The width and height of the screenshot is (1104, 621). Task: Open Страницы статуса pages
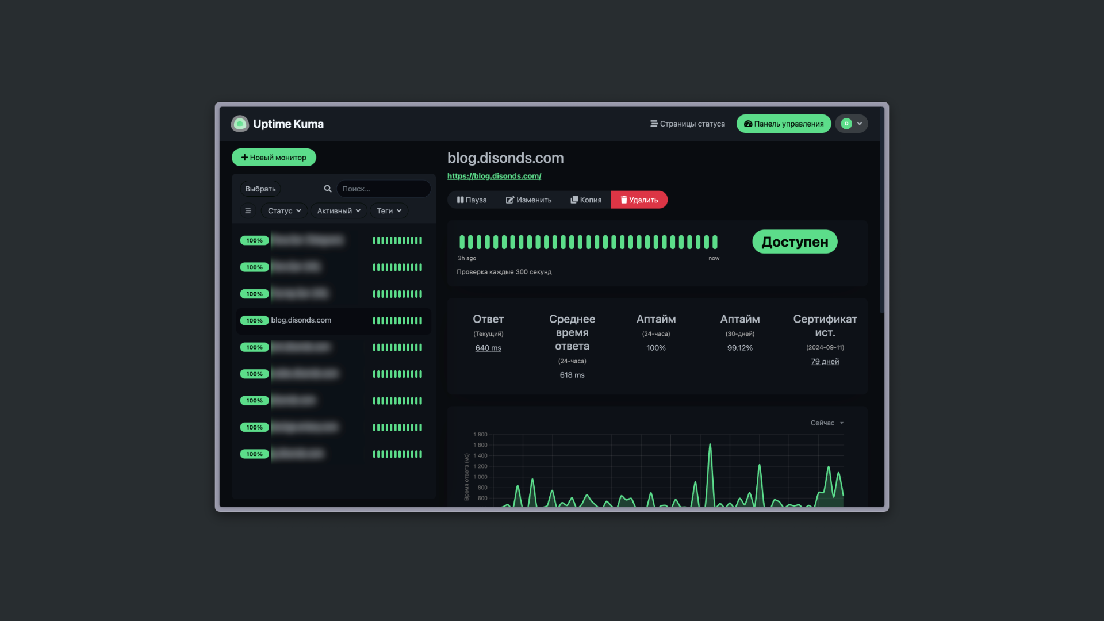688,124
